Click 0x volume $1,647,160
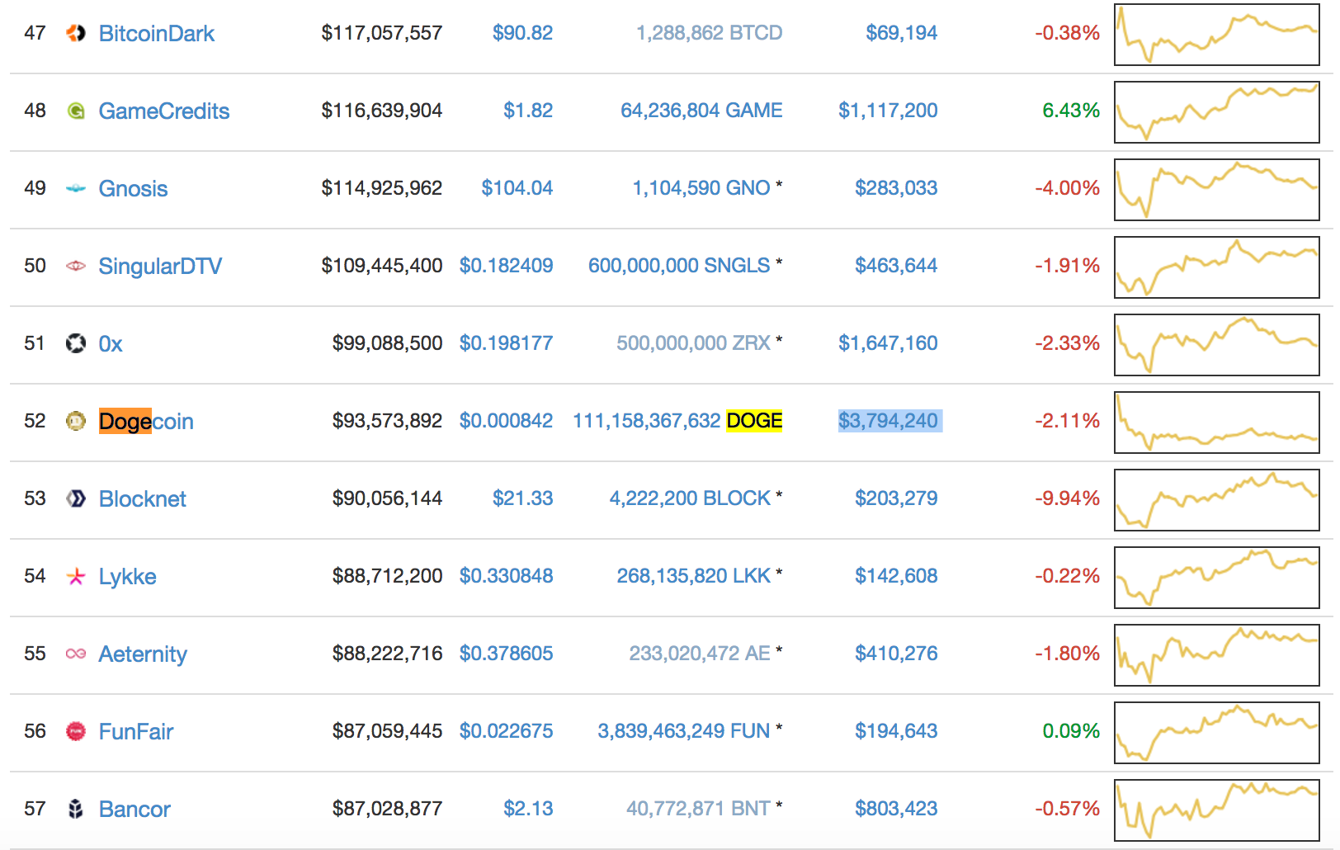 coord(888,343)
